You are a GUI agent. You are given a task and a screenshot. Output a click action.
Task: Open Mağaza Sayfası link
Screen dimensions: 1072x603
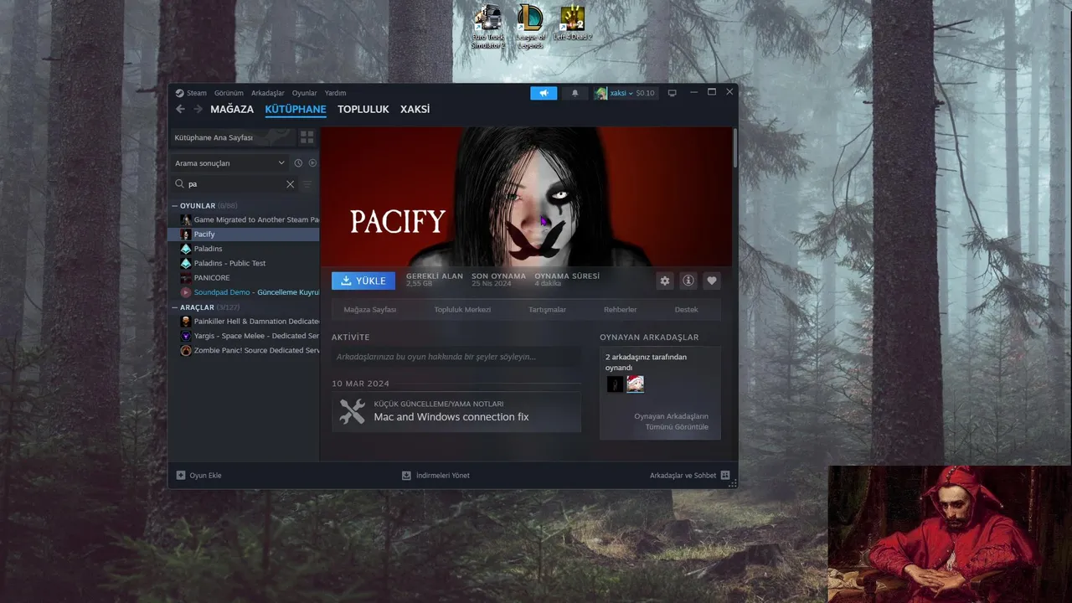tap(370, 310)
